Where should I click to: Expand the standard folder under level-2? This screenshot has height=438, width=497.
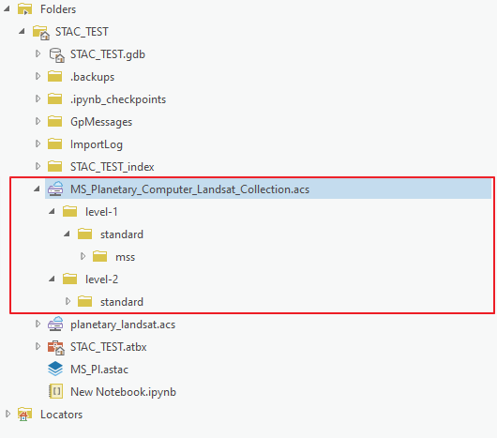68,301
